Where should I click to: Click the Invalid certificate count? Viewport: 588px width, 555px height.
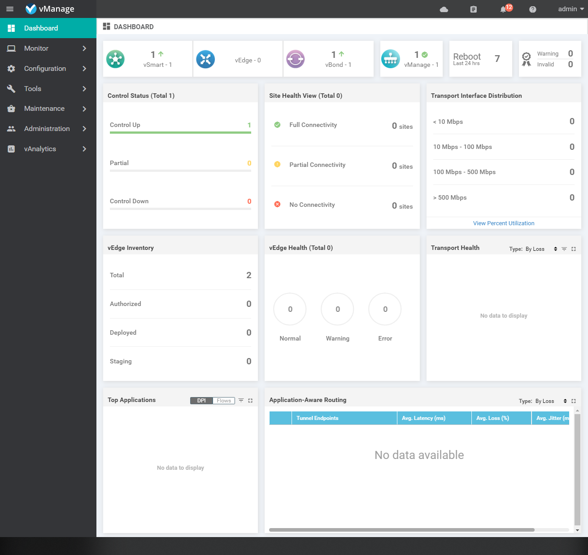(571, 65)
